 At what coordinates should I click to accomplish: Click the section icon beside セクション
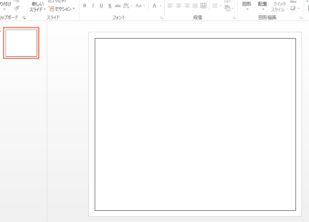coord(51,9)
